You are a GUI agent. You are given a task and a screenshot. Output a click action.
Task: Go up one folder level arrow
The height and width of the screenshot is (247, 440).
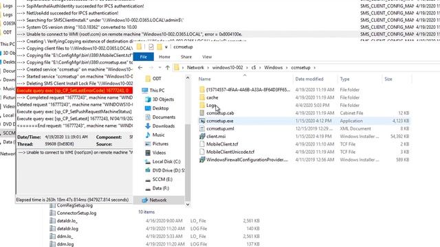(x=168, y=67)
